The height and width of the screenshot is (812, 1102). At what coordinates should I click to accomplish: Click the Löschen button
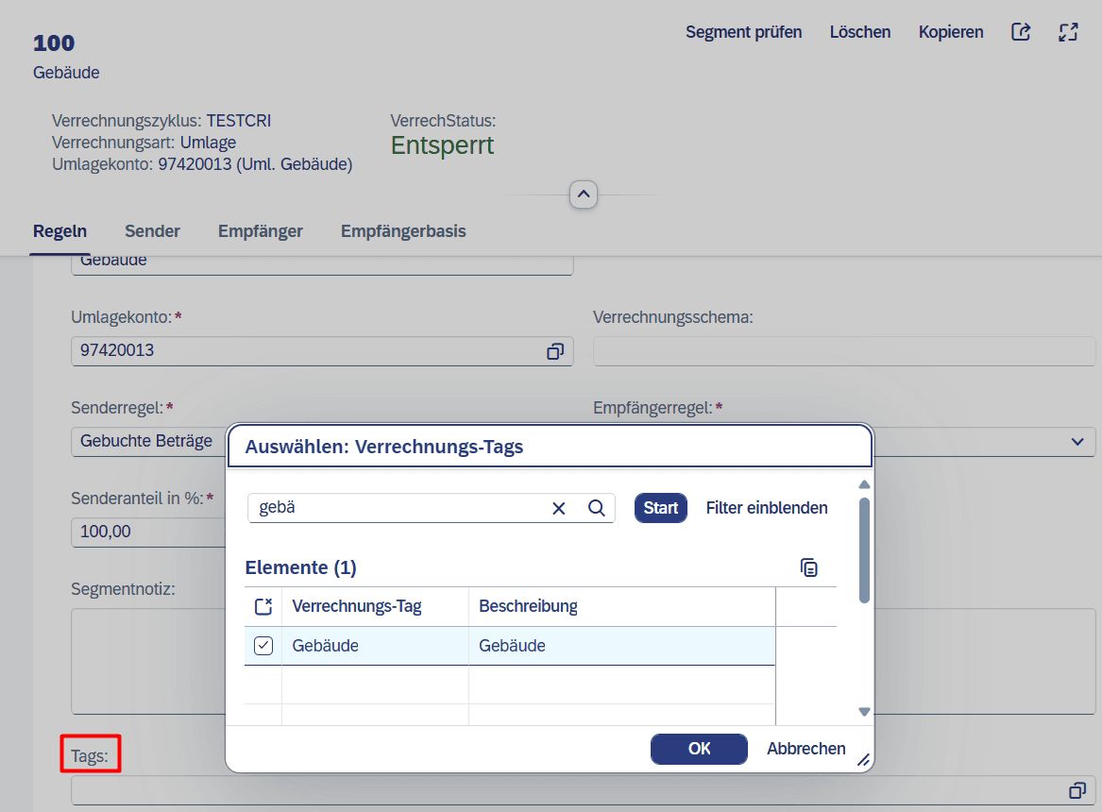click(x=859, y=32)
